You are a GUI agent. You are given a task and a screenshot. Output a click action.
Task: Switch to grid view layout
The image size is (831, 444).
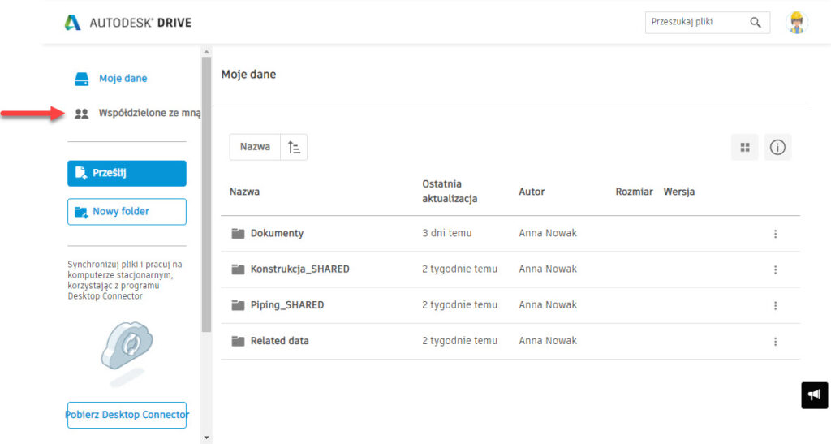(x=744, y=148)
